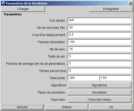The width and height of the screenshot is (134, 111).
Task: Click the aquarium app icon in title bar
Action: 4,3
